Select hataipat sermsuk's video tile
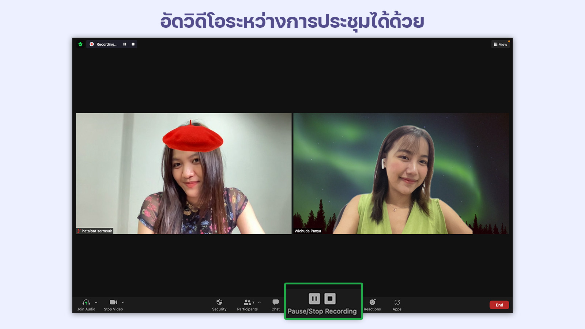The height and width of the screenshot is (329, 585). (x=184, y=173)
